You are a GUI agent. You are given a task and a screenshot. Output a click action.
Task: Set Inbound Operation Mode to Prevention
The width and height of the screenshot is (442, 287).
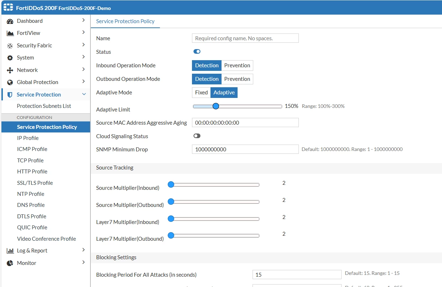(237, 66)
